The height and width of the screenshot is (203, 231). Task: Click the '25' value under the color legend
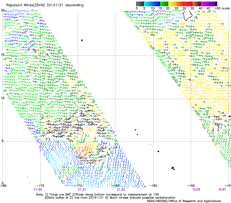click(x=176, y=8)
